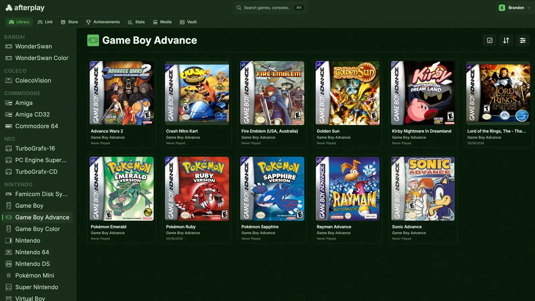Click the afterplay logo icon
Screen dimensions: 535x301
9,7
